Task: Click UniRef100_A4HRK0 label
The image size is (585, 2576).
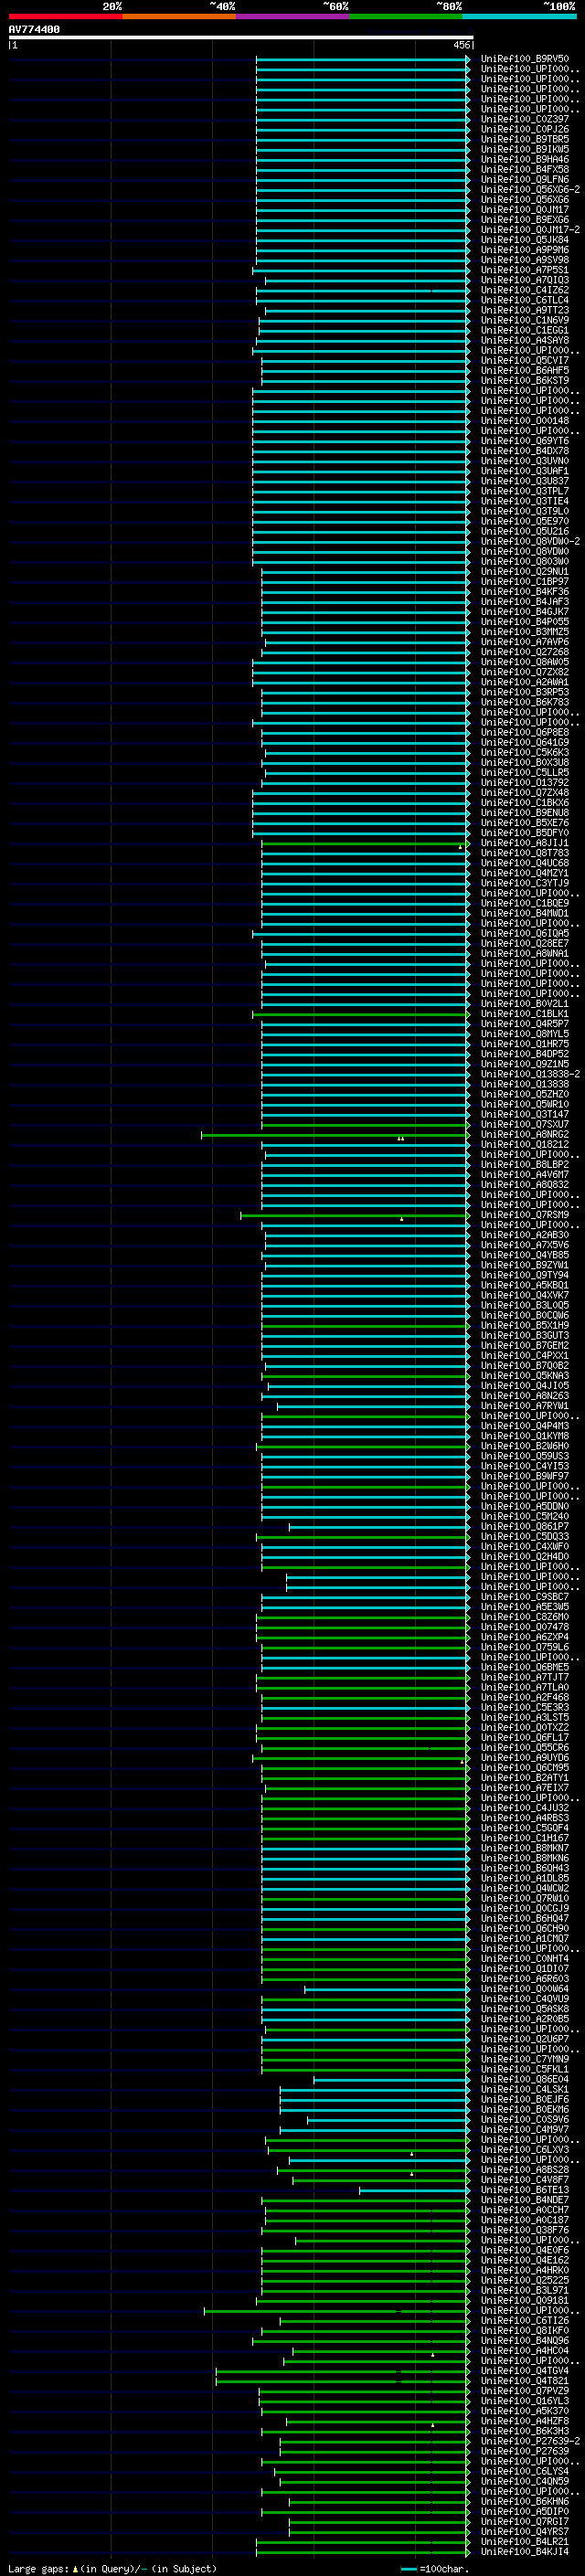Action: coord(525,2270)
